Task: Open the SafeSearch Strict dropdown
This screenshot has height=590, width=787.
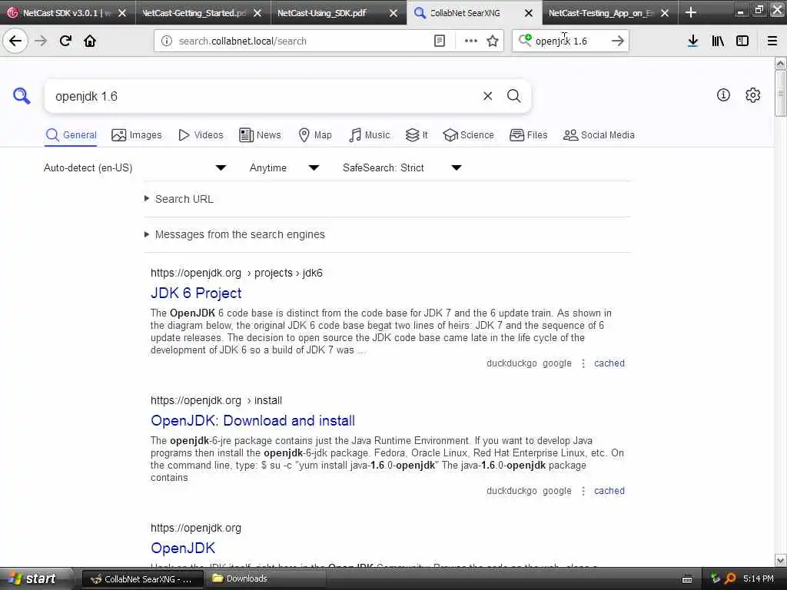Action: point(402,167)
